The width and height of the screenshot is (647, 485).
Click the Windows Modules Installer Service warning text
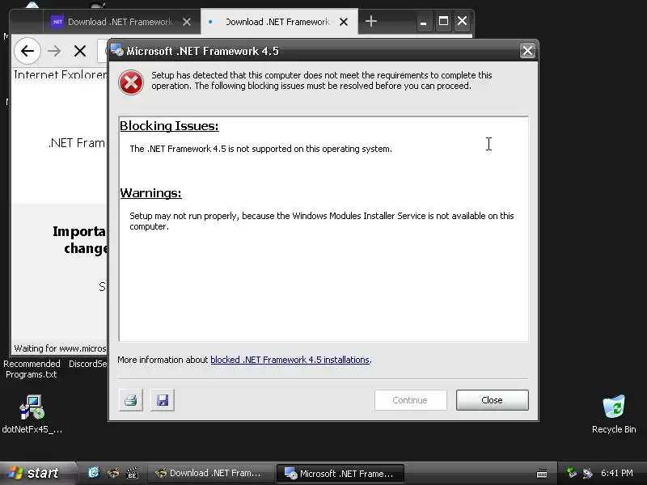click(x=321, y=221)
